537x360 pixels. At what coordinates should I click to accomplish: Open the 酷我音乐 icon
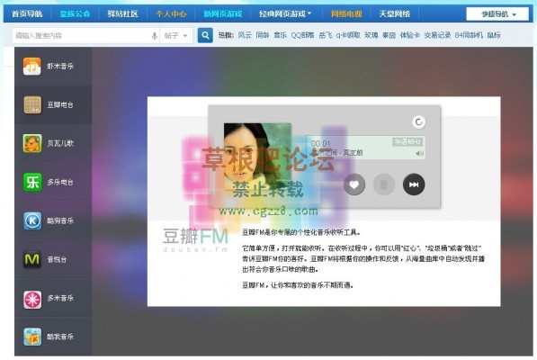coord(32,337)
